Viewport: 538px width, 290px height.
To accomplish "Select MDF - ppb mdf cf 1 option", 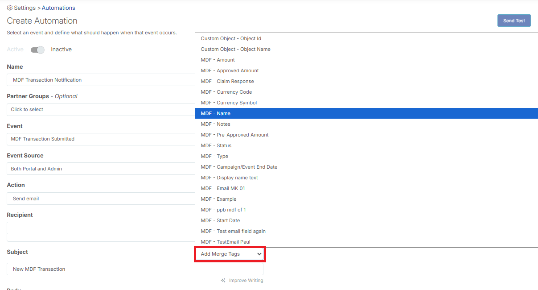I will (366, 210).
